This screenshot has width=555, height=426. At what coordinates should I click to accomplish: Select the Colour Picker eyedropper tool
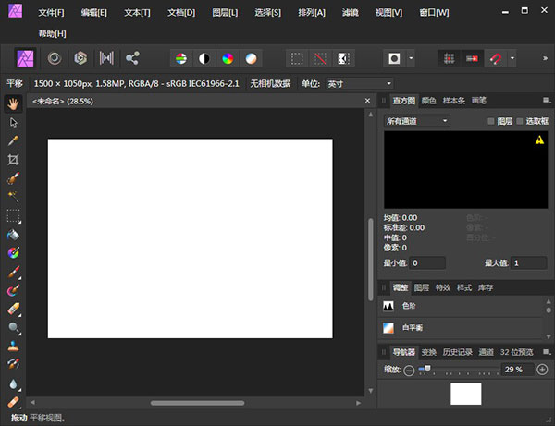14,141
